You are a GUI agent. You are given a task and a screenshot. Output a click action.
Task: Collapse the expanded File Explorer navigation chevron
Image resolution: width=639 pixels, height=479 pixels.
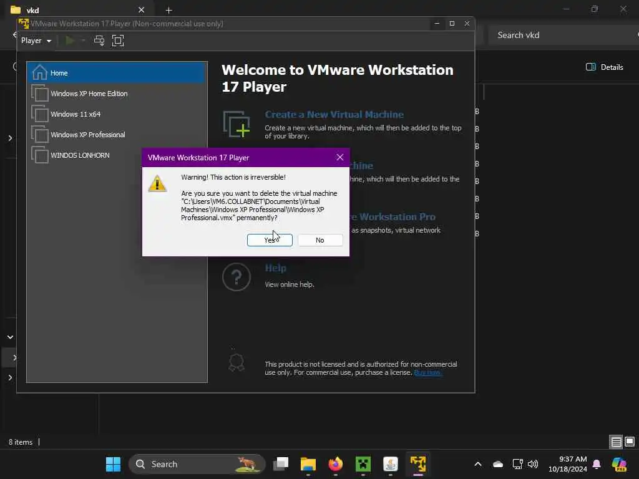10,337
